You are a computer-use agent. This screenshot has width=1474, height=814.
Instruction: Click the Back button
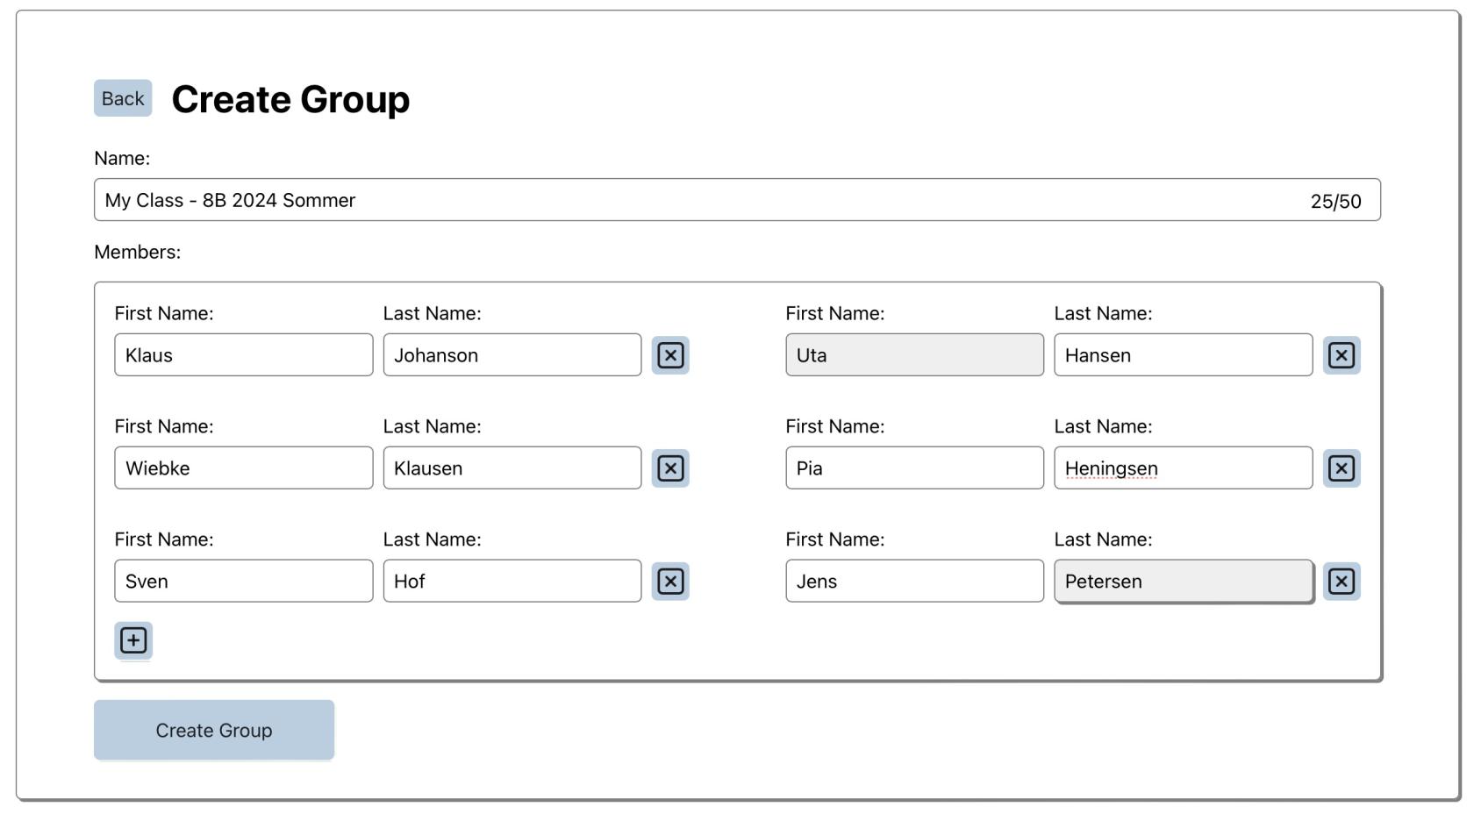pyautogui.click(x=123, y=98)
